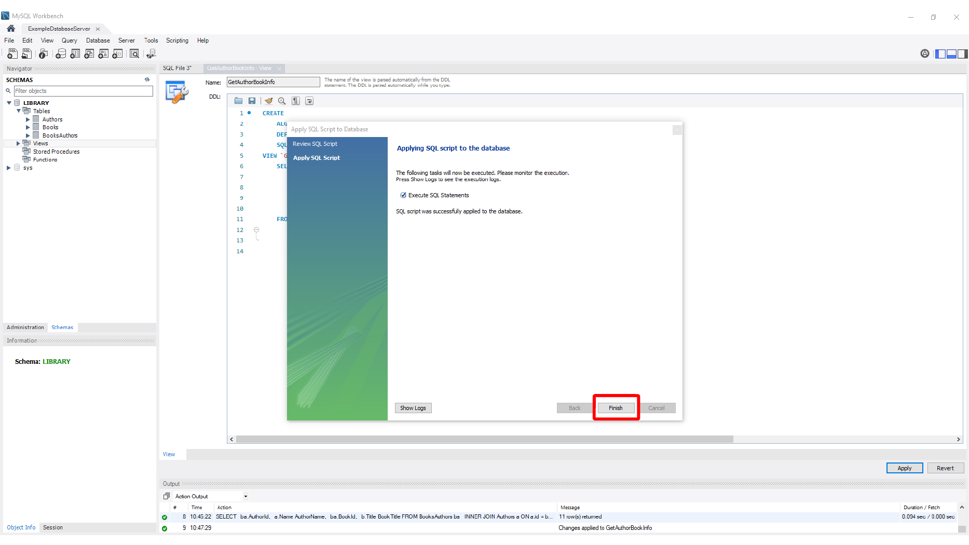Collapse the LIBRARY schema node
The image size is (969, 545).
click(9, 103)
